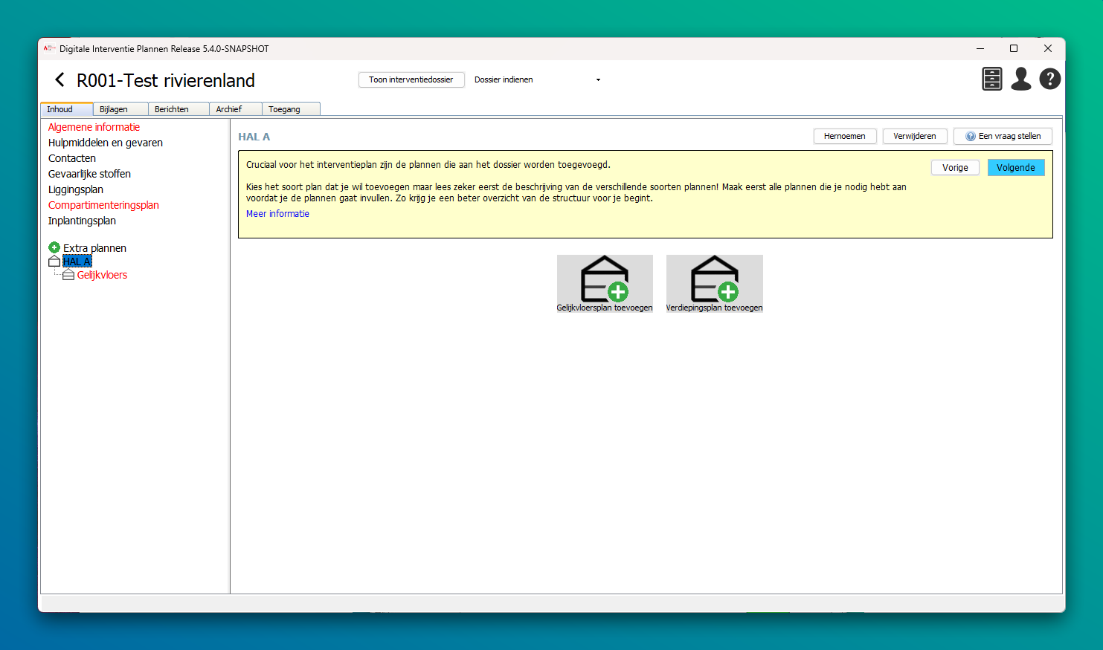Minimize the application window
1103x650 pixels.
point(980,48)
